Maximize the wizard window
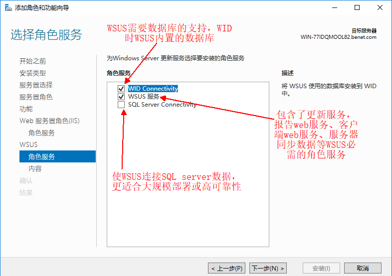Viewport: 392px width, 276px height. coord(357,8)
